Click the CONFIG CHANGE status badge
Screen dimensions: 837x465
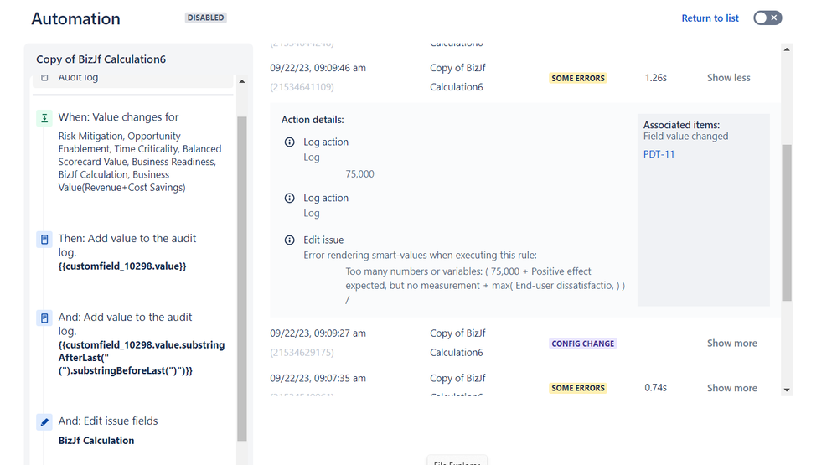[x=583, y=344]
